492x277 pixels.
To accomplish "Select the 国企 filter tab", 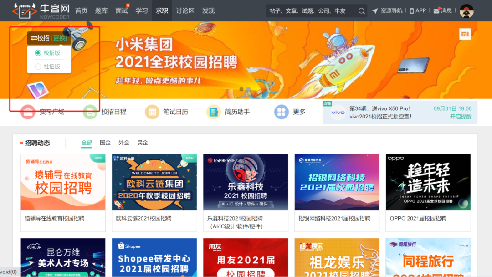I will tap(105, 143).
